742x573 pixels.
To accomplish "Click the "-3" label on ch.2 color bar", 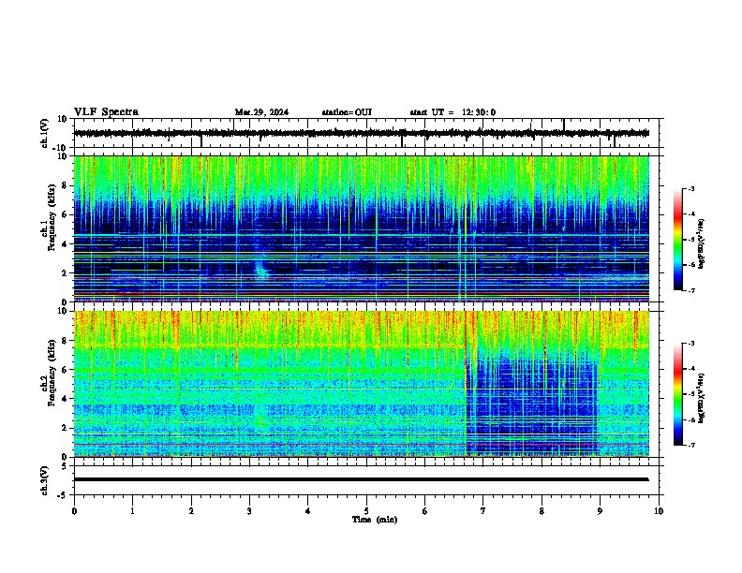I will 691,344.
